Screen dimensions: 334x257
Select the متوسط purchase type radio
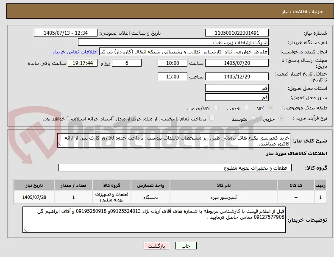click(254, 118)
